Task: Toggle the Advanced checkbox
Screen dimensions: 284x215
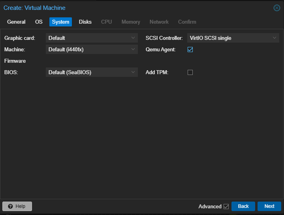Action: (226, 206)
